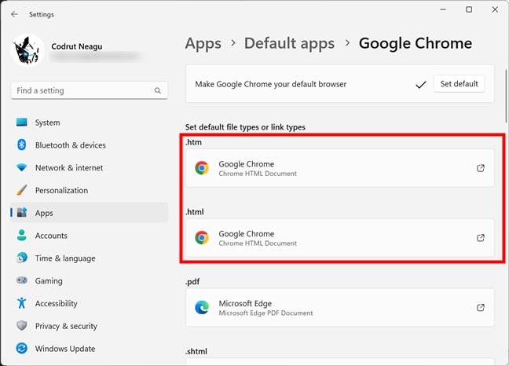The width and height of the screenshot is (509, 366).
Task: Select Accessibility in the sidebar
Action: pyautogui.click(x=56, y=303)
